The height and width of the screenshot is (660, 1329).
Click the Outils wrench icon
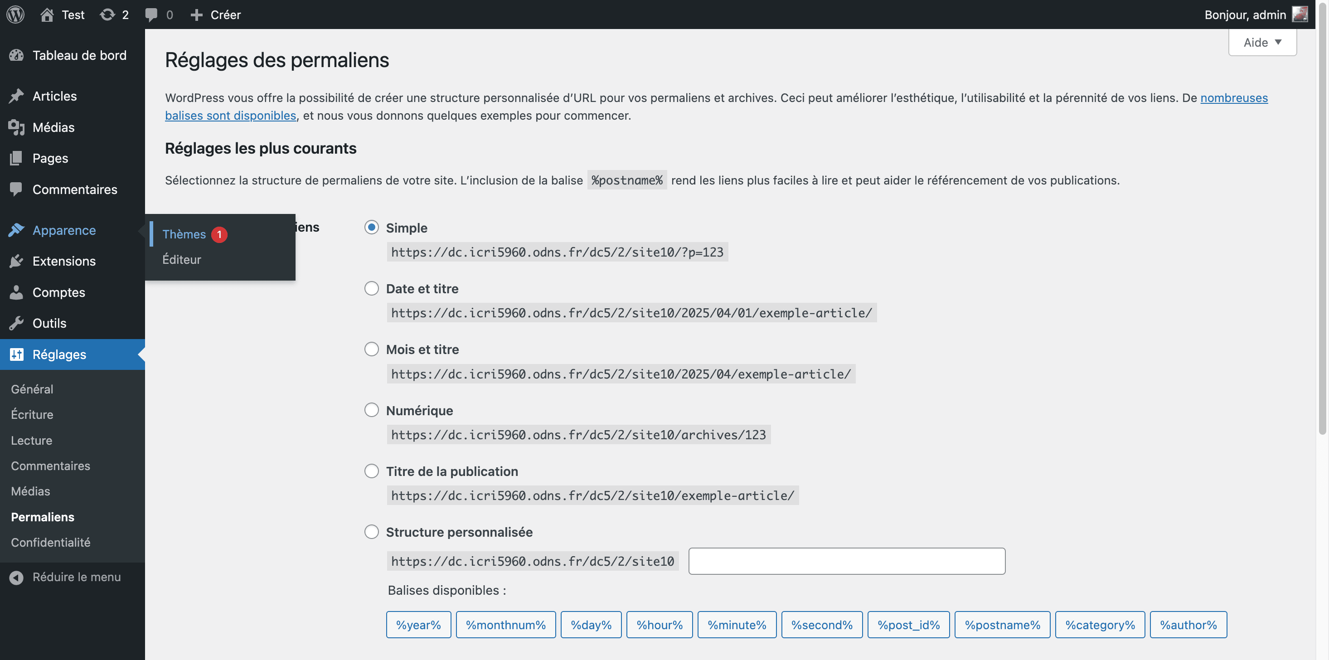pyautogui.click(x=16, y=324)
